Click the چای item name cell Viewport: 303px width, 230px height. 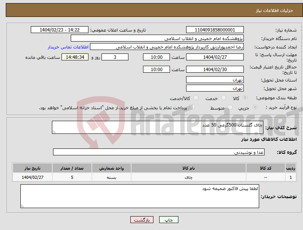(x=188, y=177)
